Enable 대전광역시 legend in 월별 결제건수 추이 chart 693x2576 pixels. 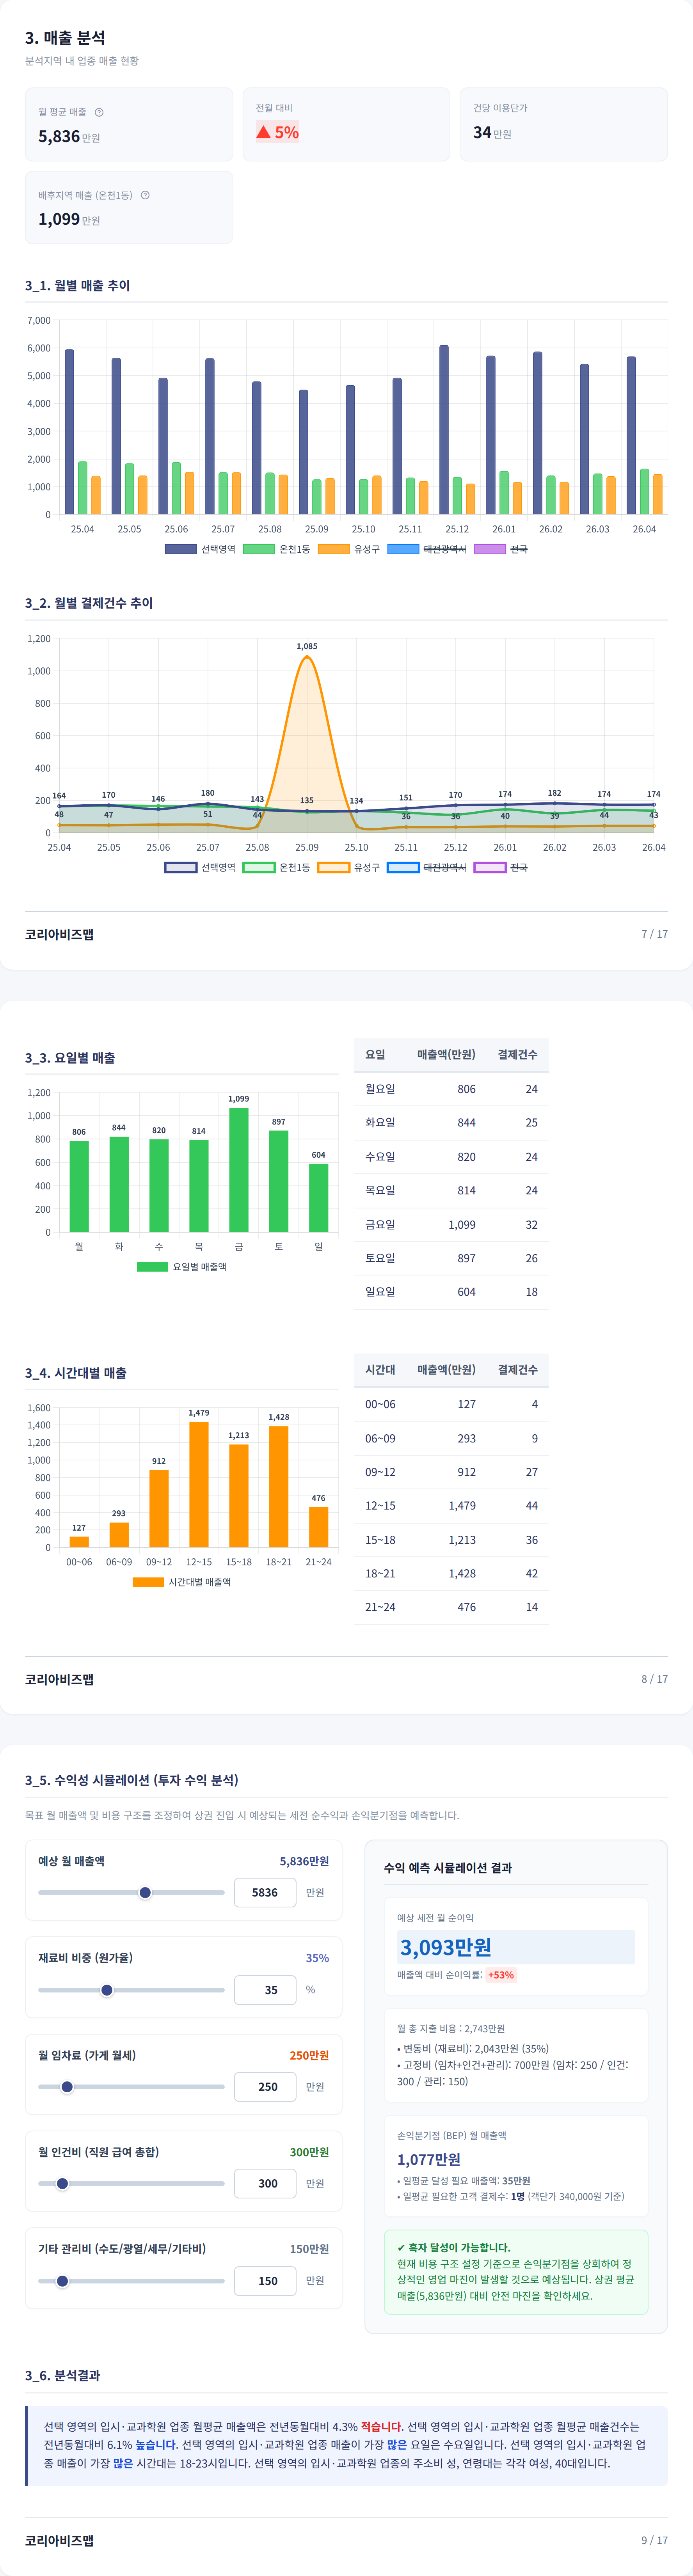[x=427, y=867]
